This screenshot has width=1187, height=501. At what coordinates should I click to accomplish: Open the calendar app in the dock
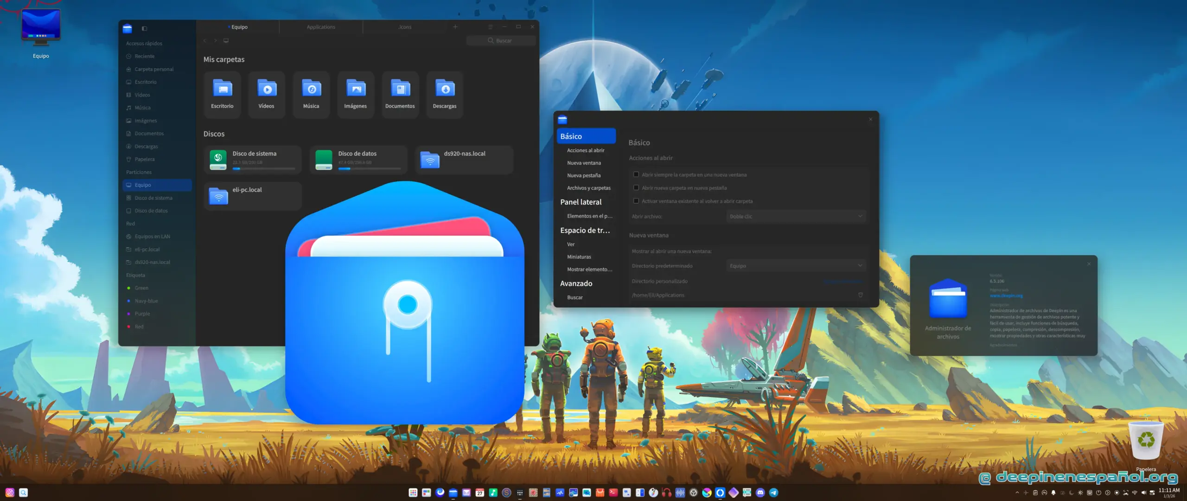(479, 493)
